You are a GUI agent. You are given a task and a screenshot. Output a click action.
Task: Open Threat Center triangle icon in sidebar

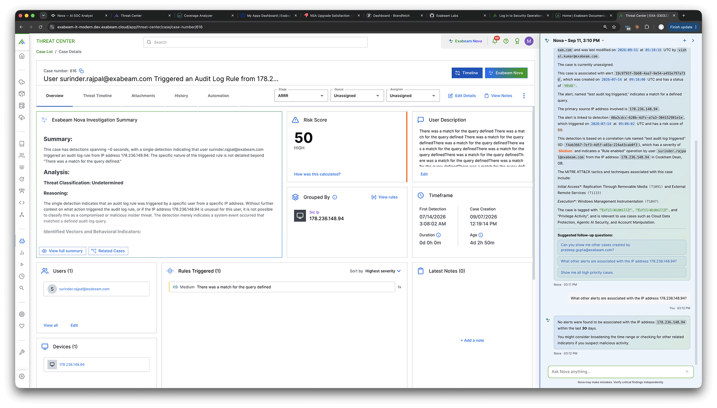[22, 241]
